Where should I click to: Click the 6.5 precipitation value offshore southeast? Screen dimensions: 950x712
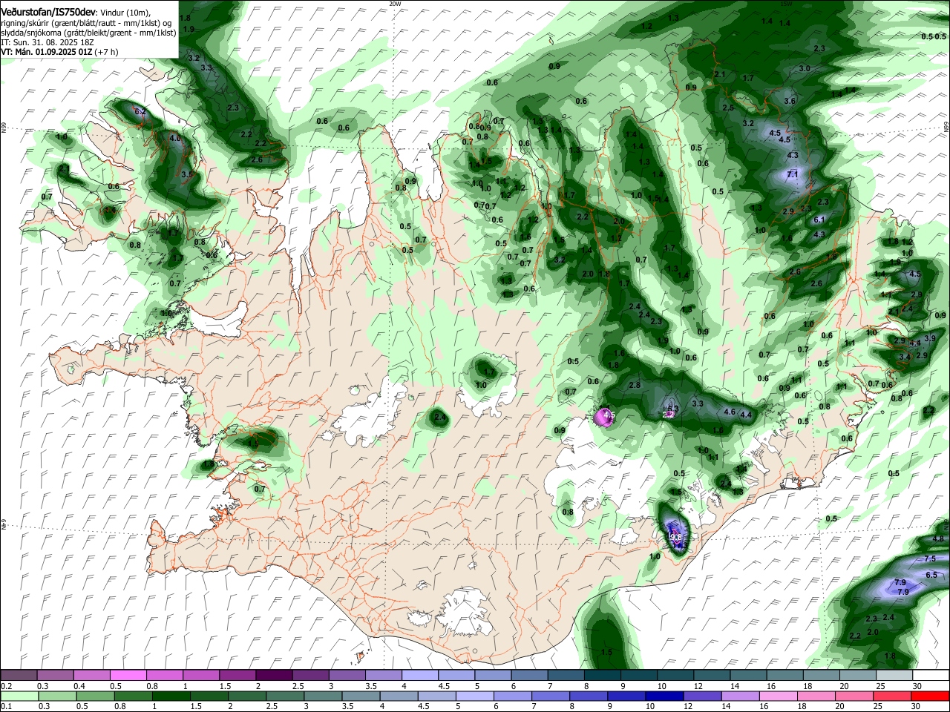932,575
